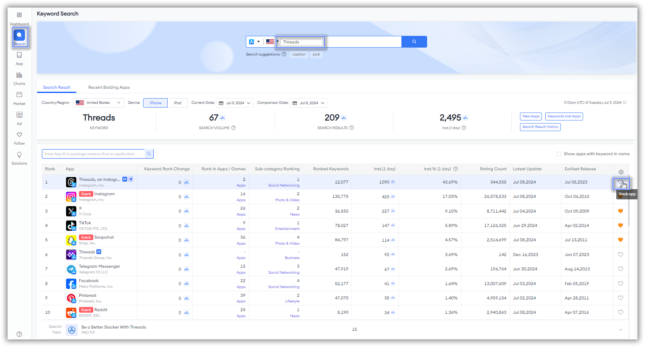
Task: Open Search Result History
Action: click(540, 127)
